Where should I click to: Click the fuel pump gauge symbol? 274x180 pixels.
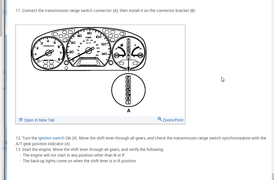122,45
